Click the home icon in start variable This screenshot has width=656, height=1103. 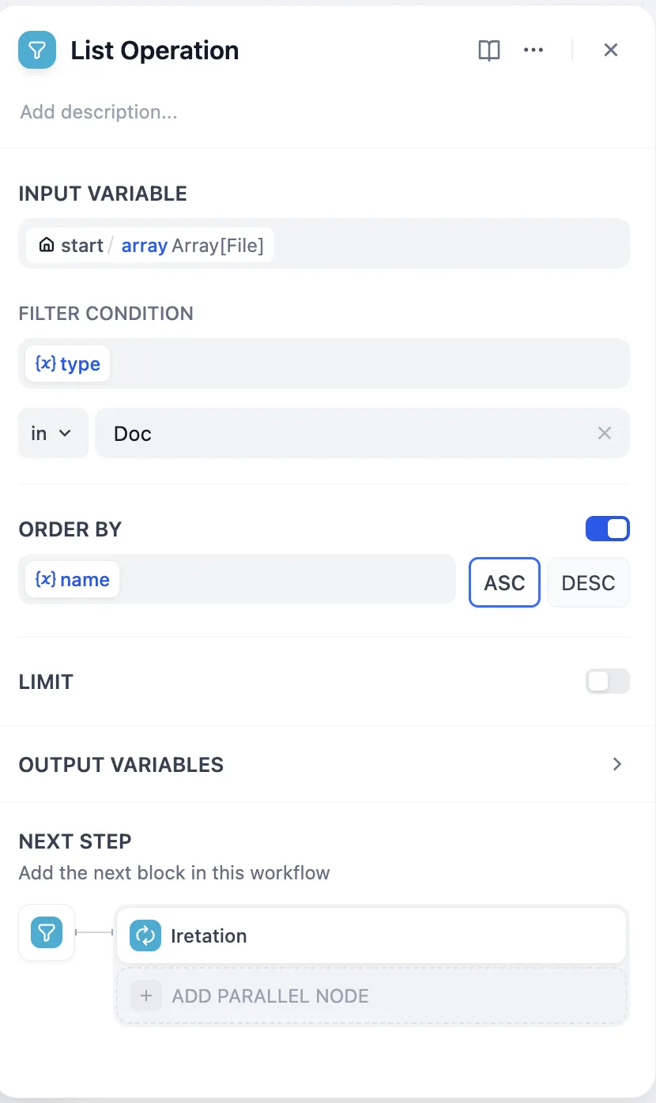coord(47,245)
